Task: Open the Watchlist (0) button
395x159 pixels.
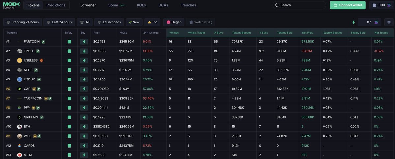Action: point(200,22)
